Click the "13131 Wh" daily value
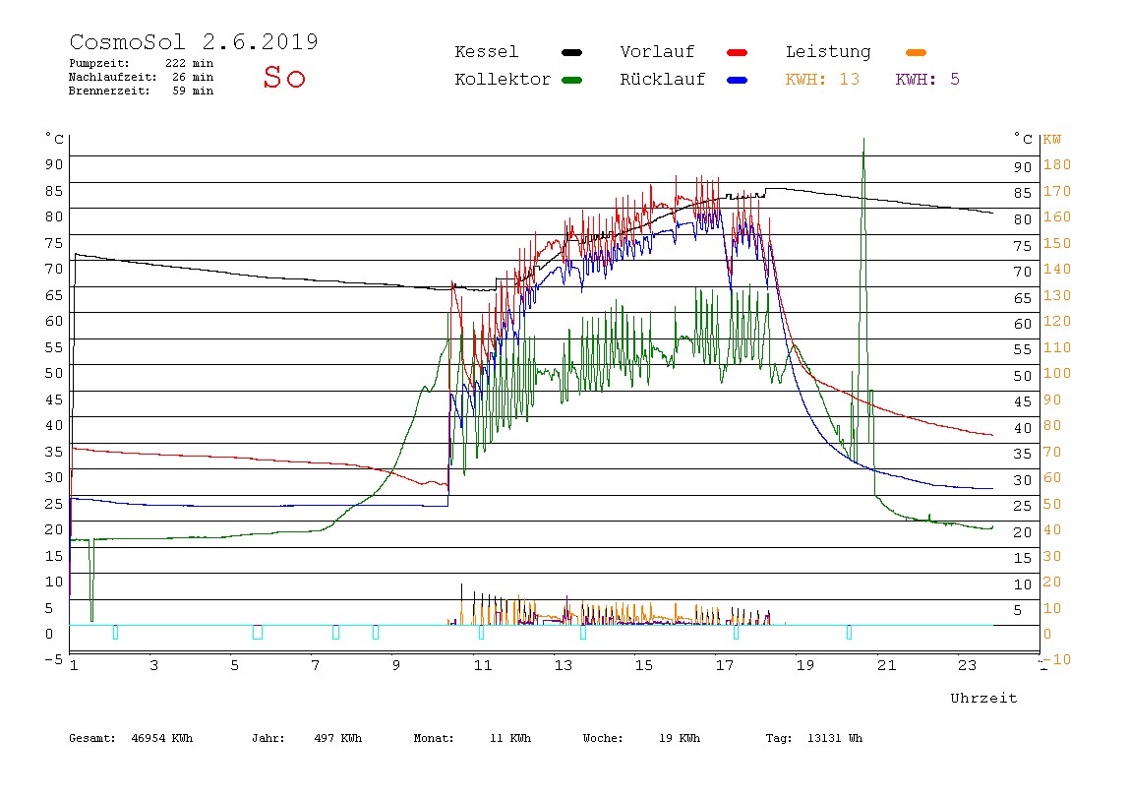This screenshot has width=1129, height=799. tap(835, 738)
